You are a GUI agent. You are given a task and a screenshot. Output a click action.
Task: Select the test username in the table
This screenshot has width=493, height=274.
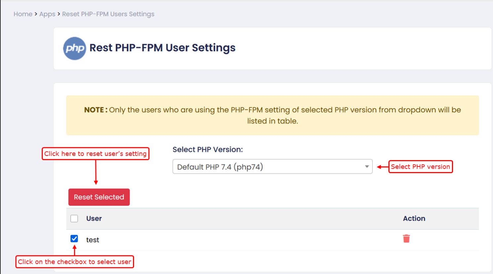93,240
